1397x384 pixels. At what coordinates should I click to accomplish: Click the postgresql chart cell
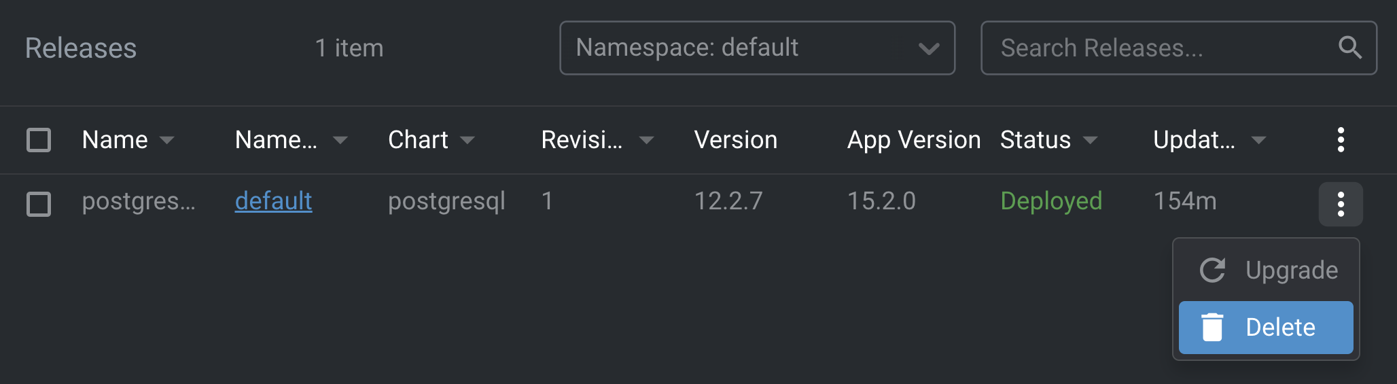[446, 201]
